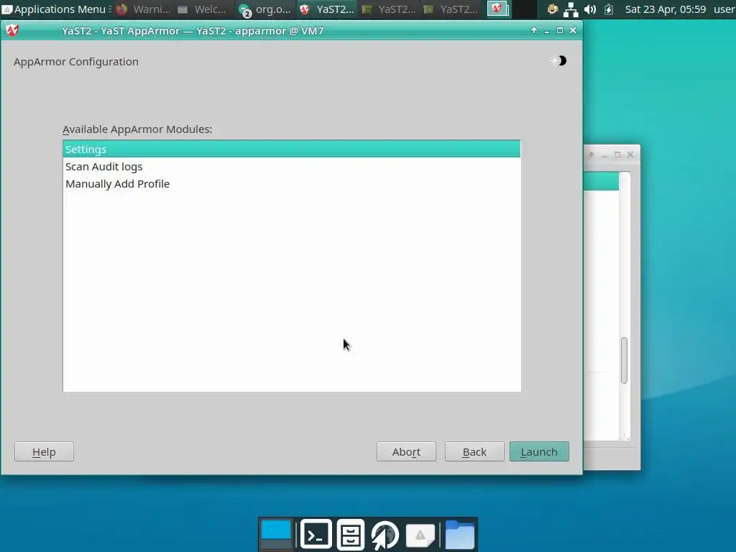Screen dimensions: 736x552
Task: Click the Show Desktop dock icon
Action: tap(276, 534)
